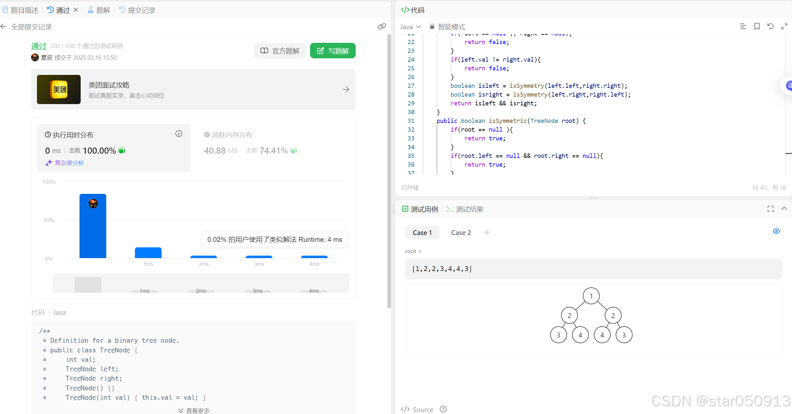Click the root input field
The image size is (792, 414).
click(593, 269)
